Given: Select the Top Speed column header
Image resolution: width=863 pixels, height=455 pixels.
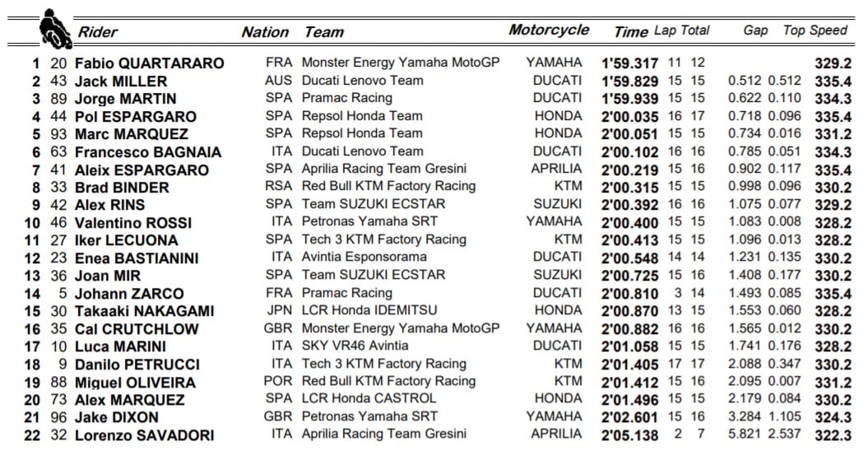Looking at the screenshot, I should pyautogui.click(x=814, y=30).
